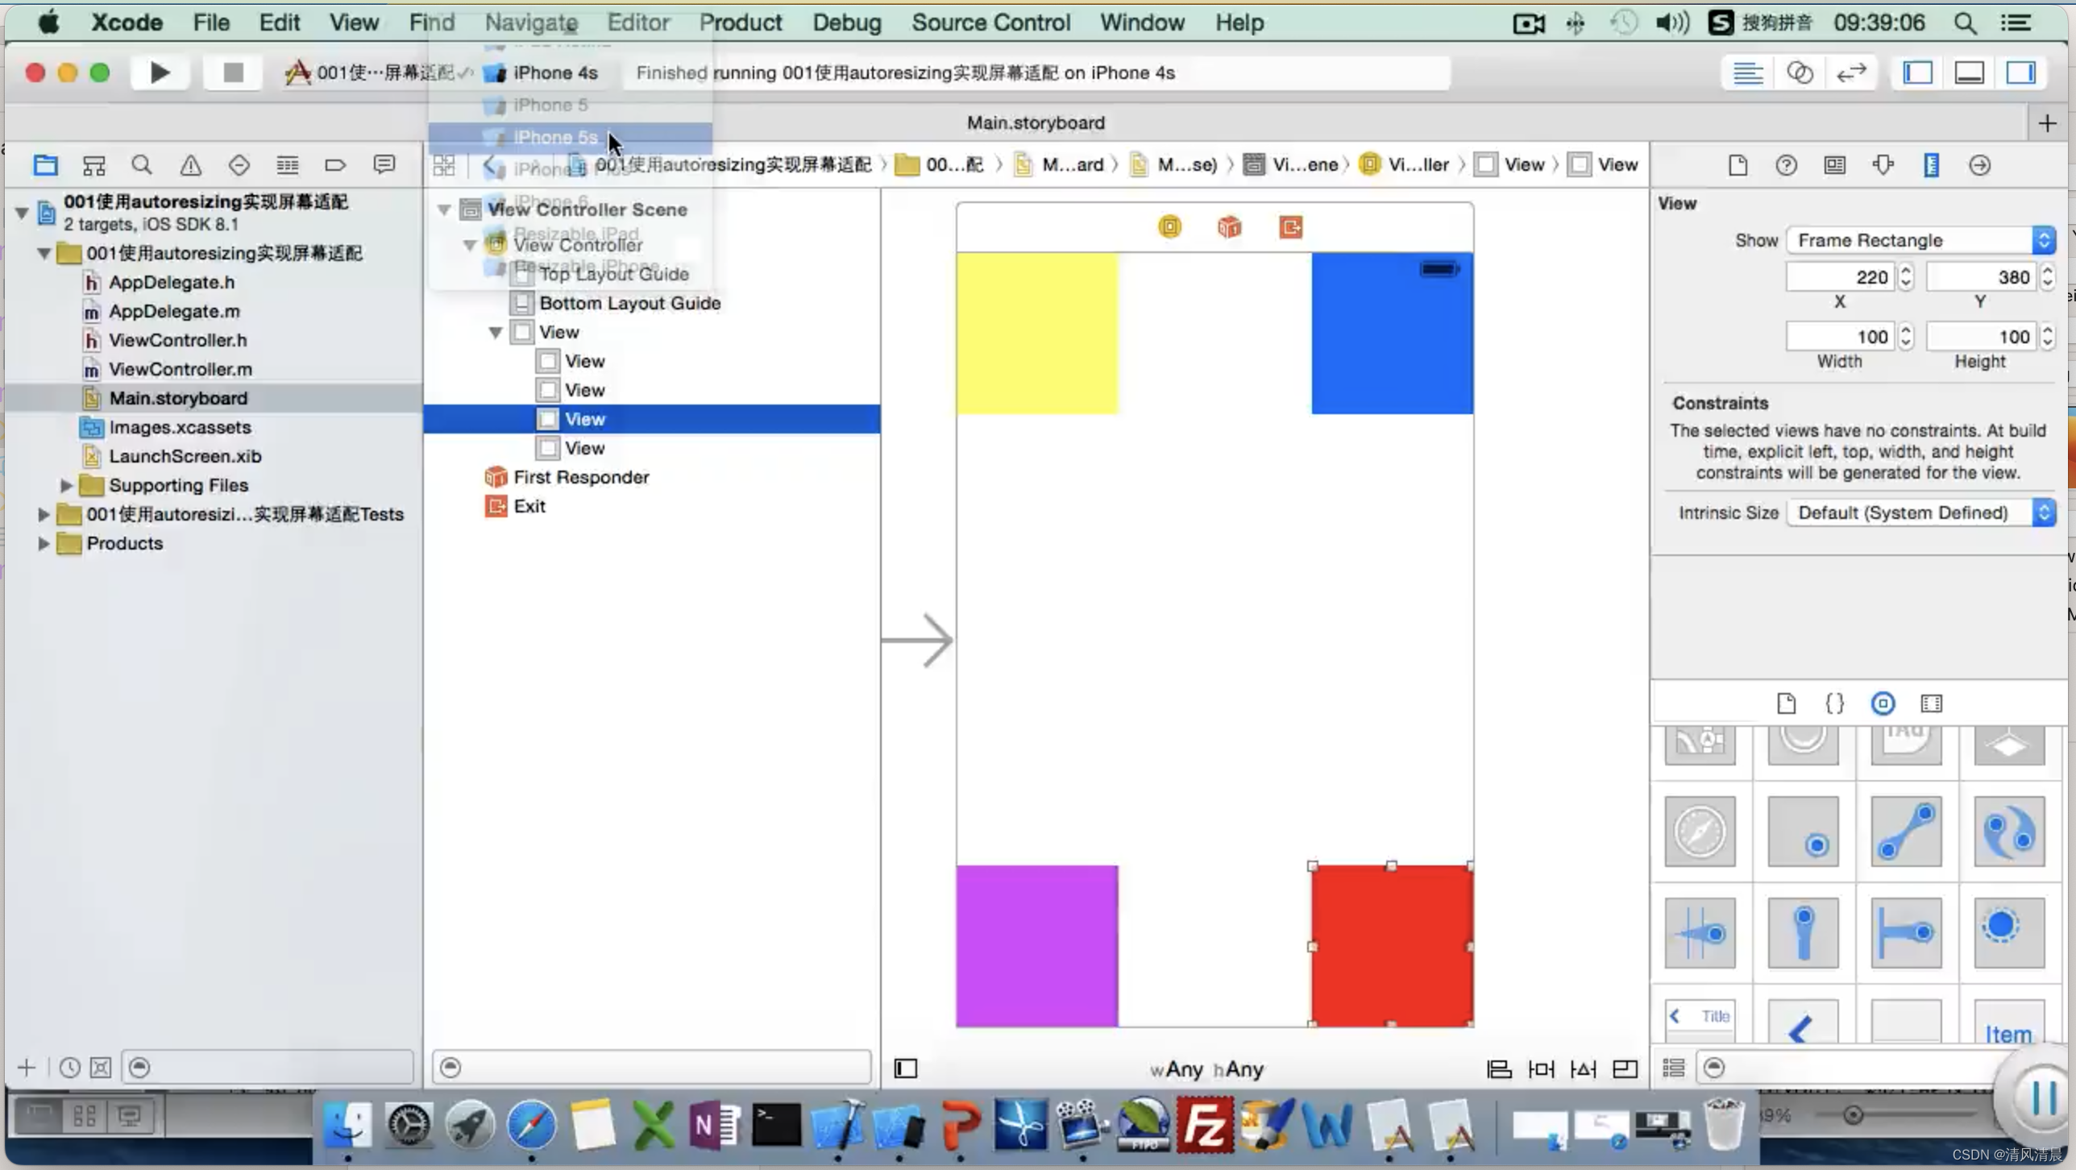The width and height of the screenshot is (2076, 1170).
Task: Select ViewController.h source file
Action: pos(176,339)
